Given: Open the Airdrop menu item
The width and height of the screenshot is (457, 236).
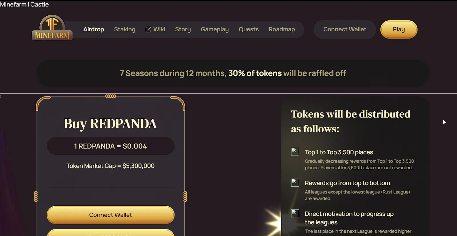Looking at the screenshot, I should point(94,29).
